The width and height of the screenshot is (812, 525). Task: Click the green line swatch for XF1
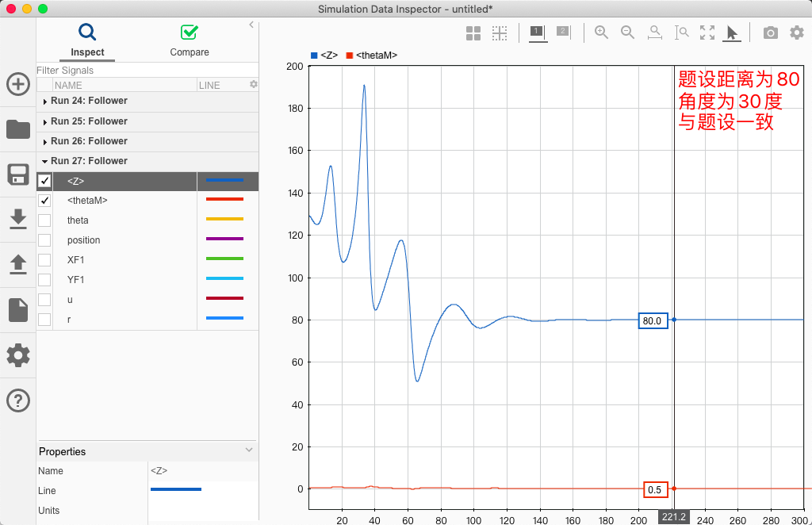224,259
